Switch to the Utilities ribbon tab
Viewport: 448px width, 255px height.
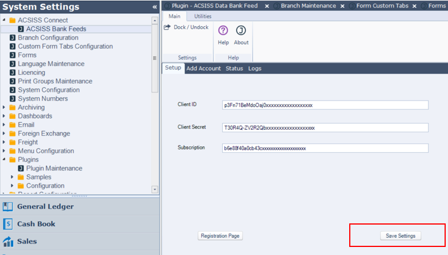(202, 16)
